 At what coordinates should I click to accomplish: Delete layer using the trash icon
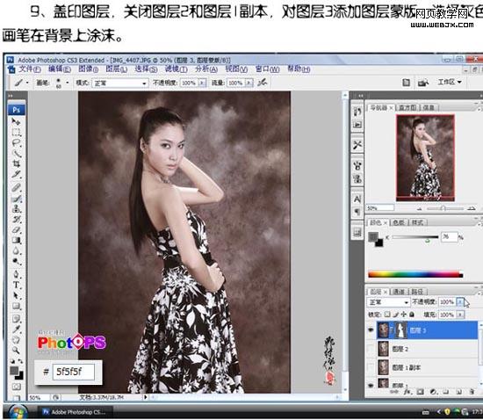(x=472, y=392)
